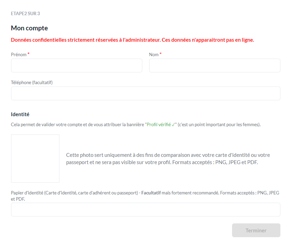Click the green checkmark after Profil vérifié
Screen dimensions: 288x242
(173, 125)
